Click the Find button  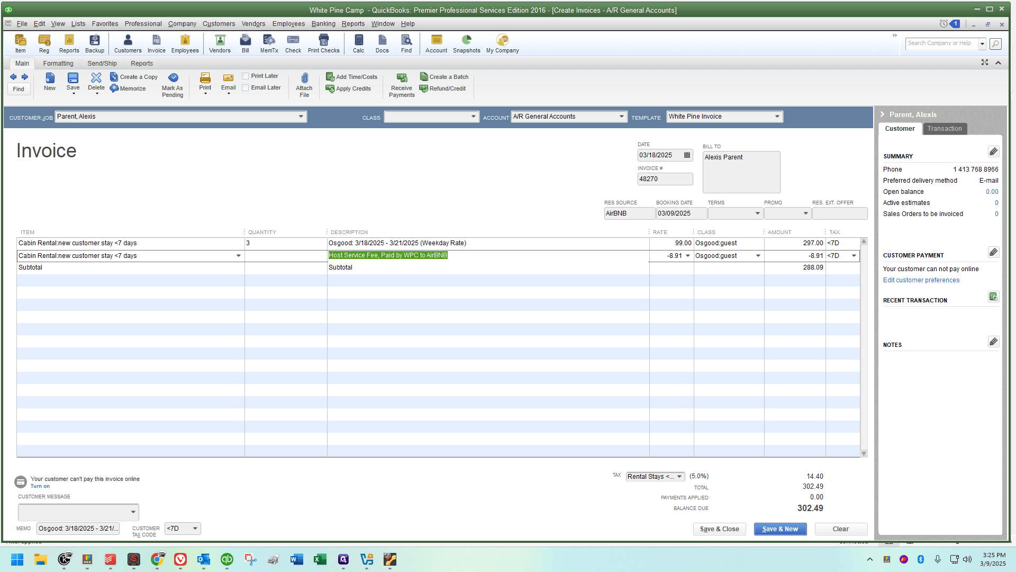click(x=19, y=89)
